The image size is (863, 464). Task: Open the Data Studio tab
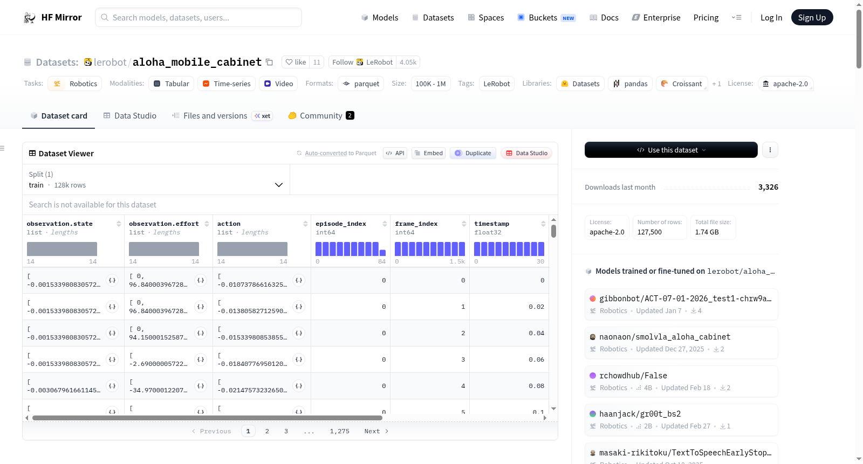[x=130, y=116]
